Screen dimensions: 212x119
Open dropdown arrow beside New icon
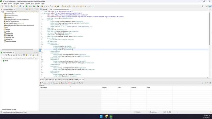pyautogui.click(x=4, y=6)
